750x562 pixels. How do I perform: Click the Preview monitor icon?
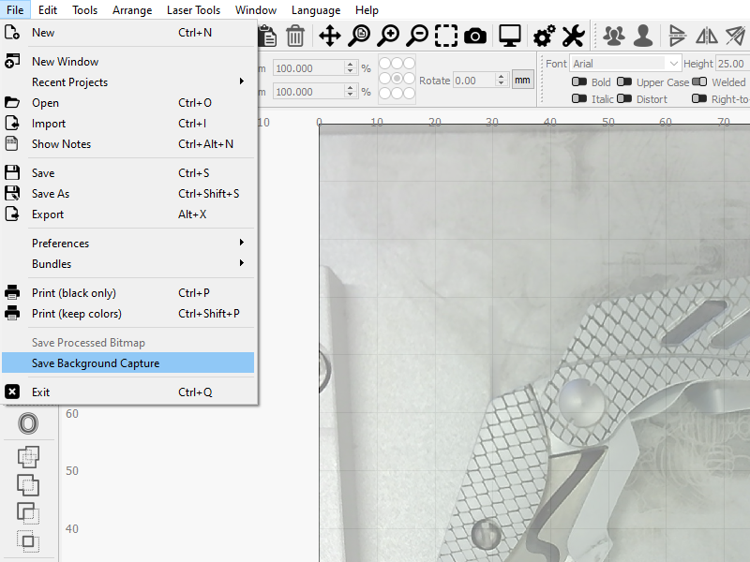510,37
